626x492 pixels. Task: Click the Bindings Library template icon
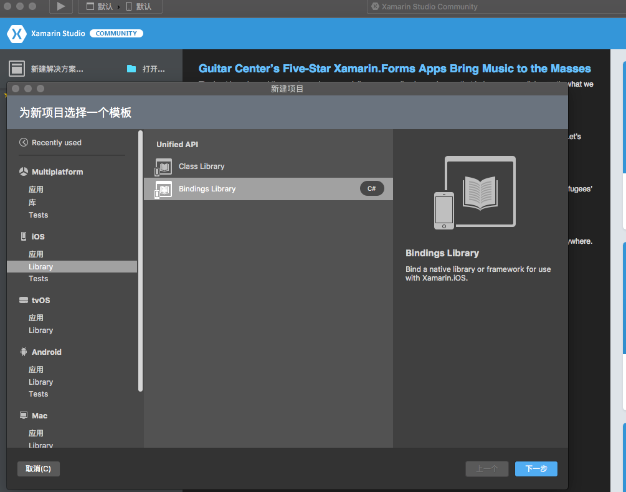point(163,189)
